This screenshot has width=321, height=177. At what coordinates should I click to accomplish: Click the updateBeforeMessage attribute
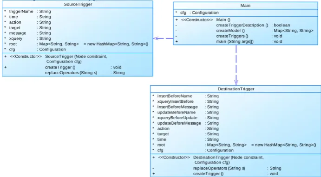coord(179,123)
